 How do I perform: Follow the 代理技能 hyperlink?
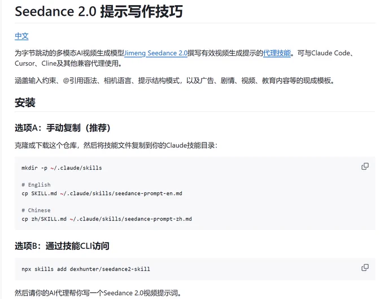[277, 53]
